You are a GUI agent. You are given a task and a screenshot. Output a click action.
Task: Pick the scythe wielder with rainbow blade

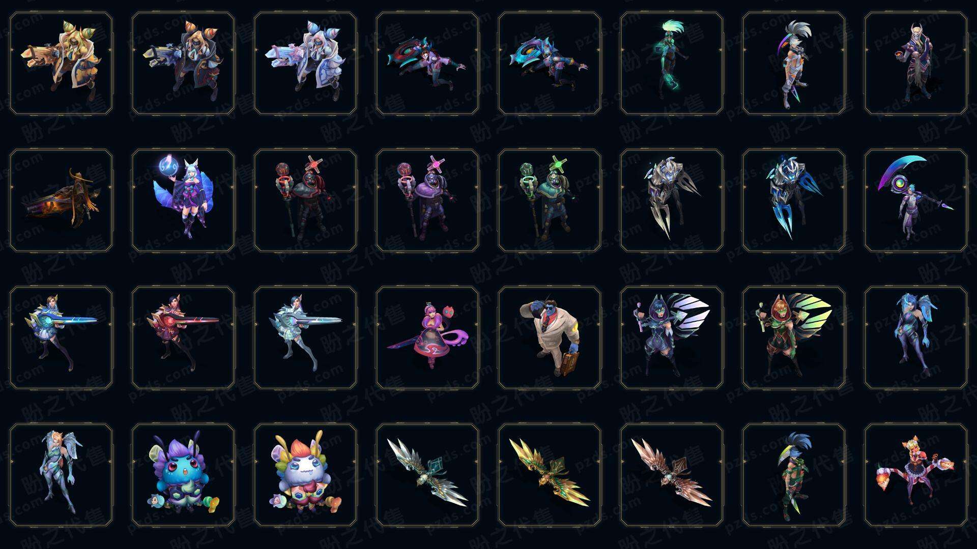pos(916,200)
